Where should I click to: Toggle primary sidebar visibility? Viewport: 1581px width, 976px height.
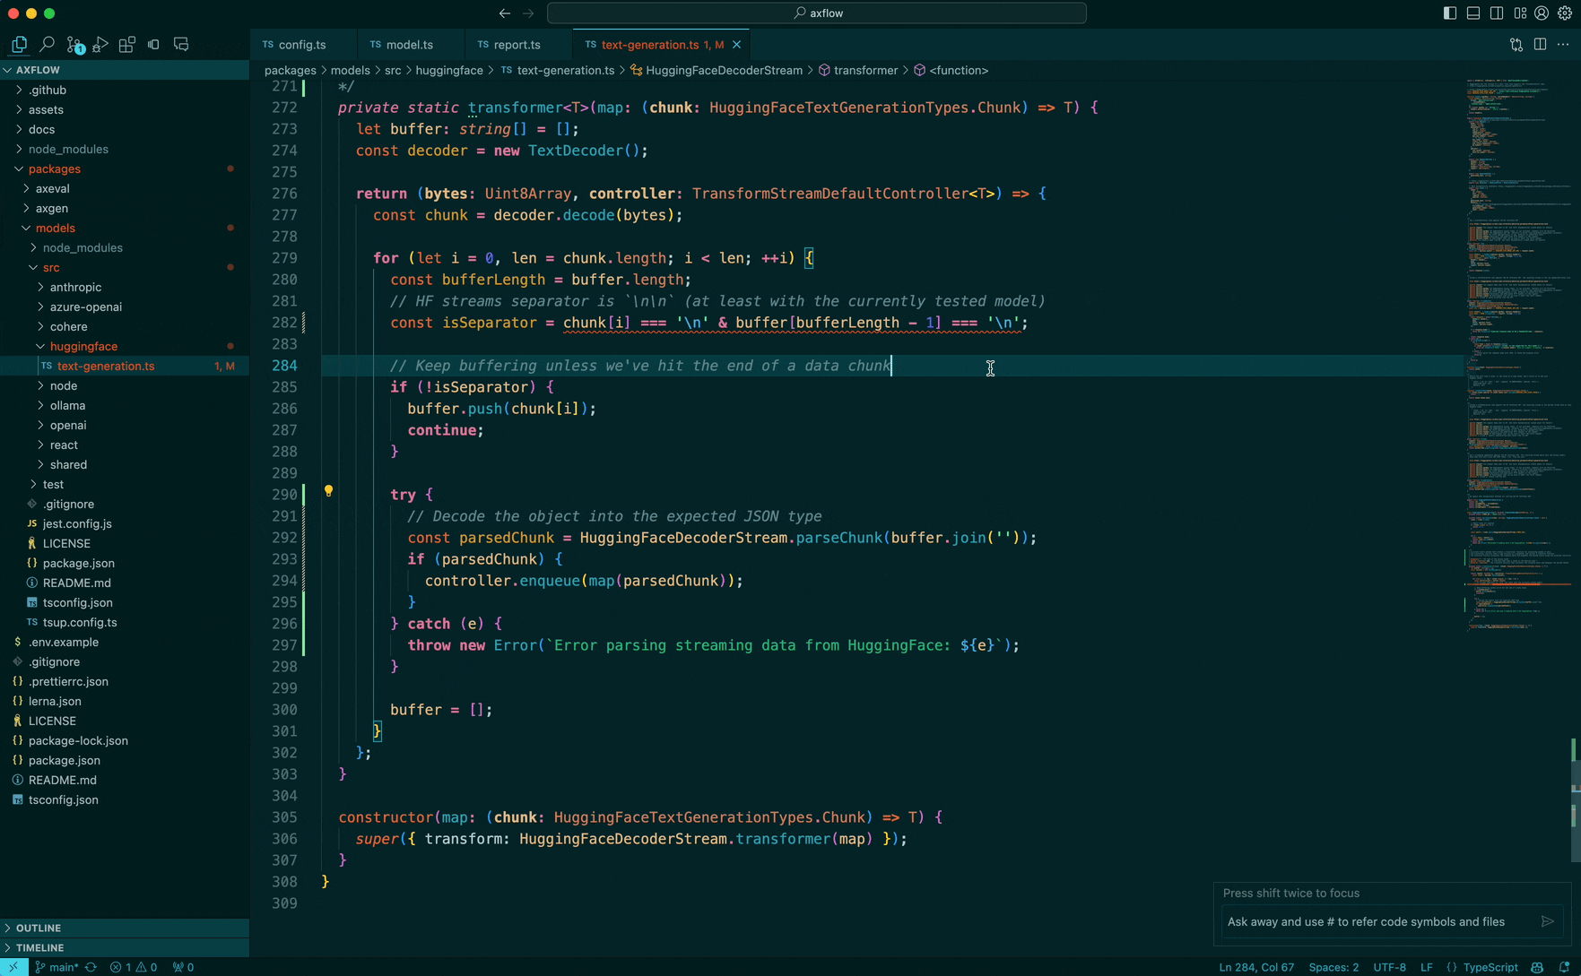[1449, 13]
